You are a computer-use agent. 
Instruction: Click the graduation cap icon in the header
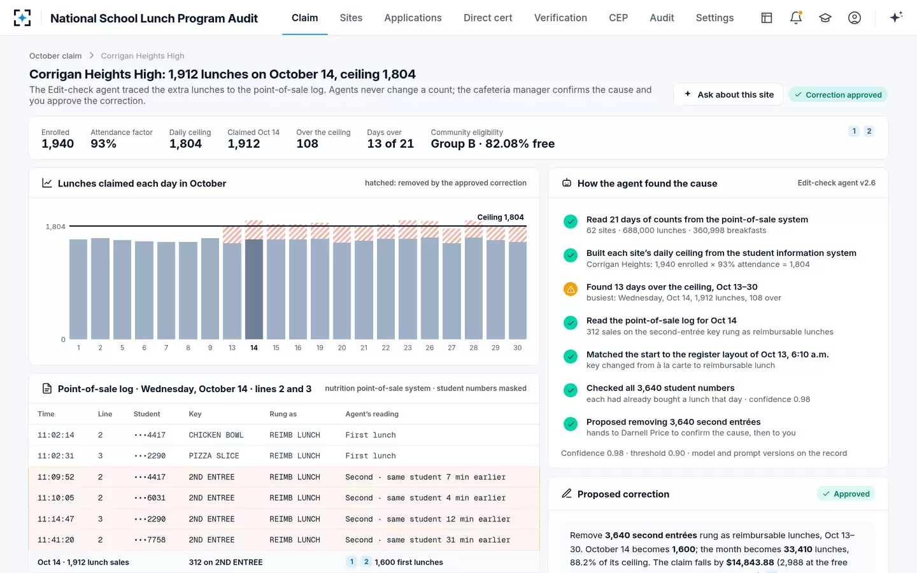click(x=825, y=18)
